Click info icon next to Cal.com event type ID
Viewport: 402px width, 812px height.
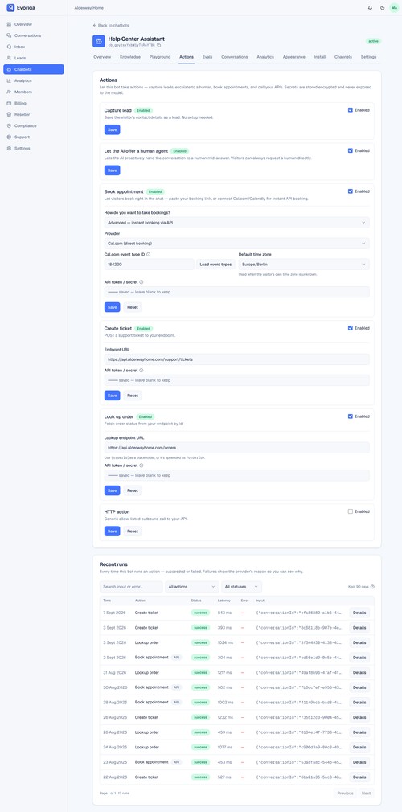point(149,254)
